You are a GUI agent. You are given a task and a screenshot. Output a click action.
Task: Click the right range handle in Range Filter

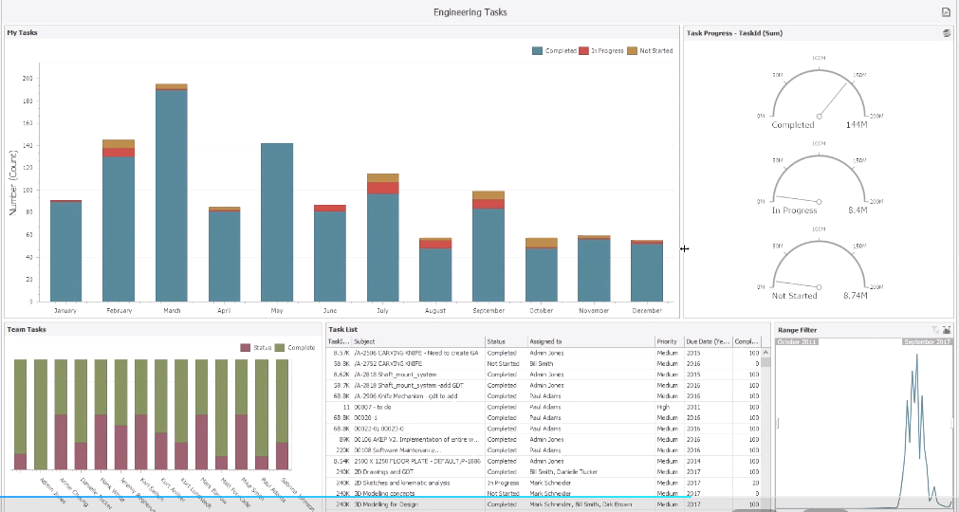[x=953, y=423]
